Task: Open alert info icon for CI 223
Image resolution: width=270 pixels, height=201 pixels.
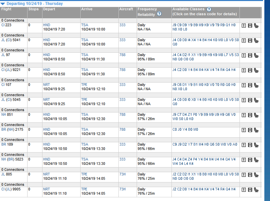Action: click(x=244, y=26)
